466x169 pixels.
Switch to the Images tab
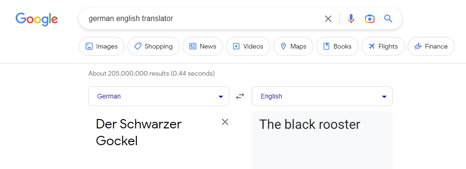(102, 46)
